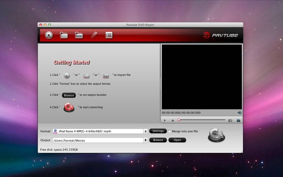The width and height of the screenshot is (283, 177).
Task: Open the pencil edit tool
Action: click(94, 35)
